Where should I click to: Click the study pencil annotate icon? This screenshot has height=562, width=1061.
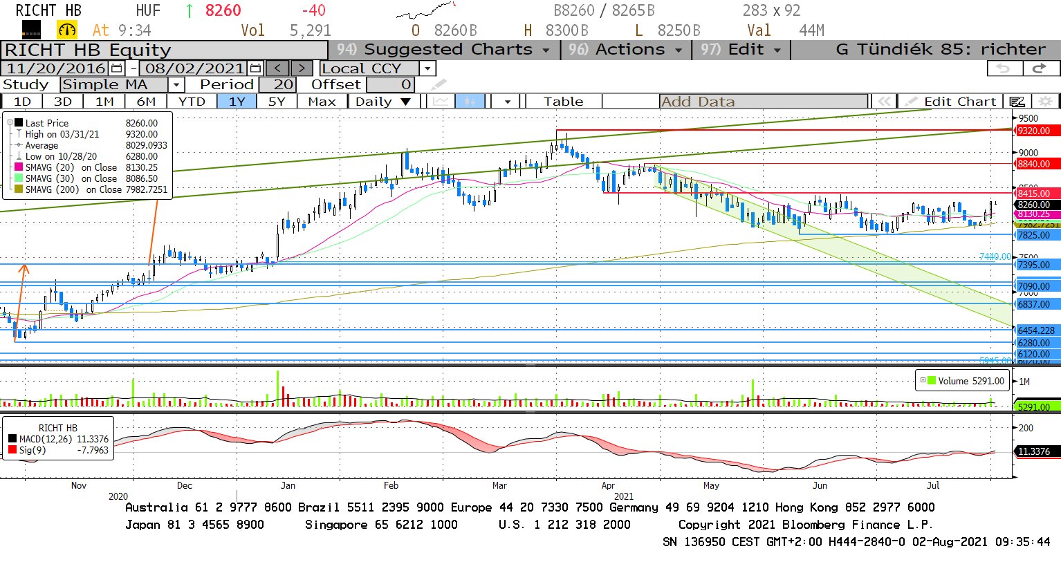(x=439, y=85)
